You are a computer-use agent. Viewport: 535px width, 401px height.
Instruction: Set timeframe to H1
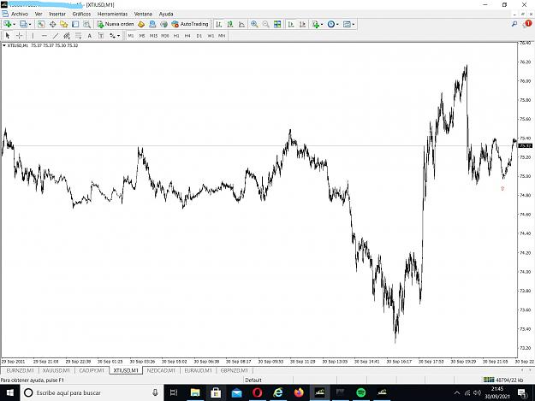(176, 36)
